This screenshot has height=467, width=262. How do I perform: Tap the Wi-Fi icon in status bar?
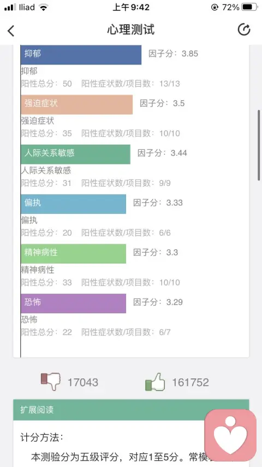(44, 7)
